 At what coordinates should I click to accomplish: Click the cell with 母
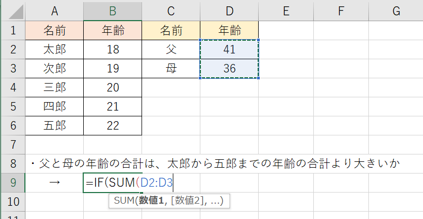click(x=171, y=69)
